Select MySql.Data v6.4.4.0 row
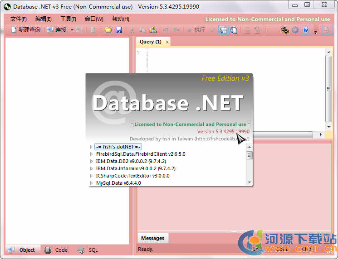Viewport: 338px width, 259px height. [x=118, y=183]
